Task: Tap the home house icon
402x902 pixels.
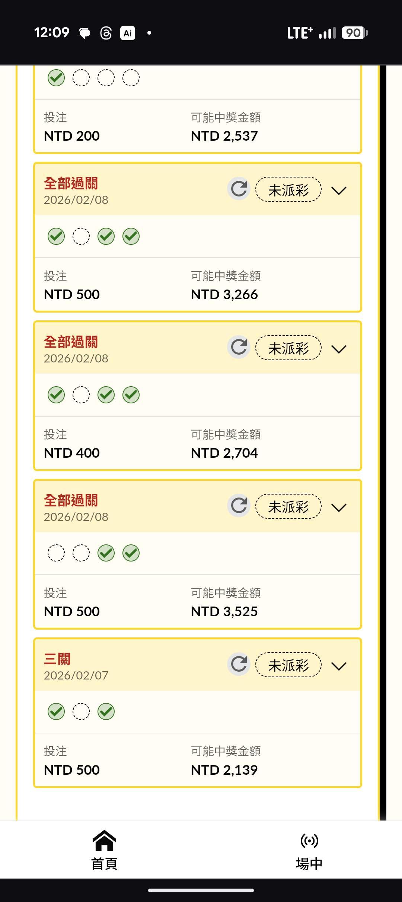Action: (104, 840)
